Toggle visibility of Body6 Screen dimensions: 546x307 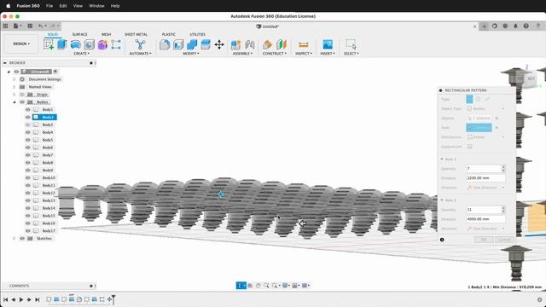tap(28, 148)
